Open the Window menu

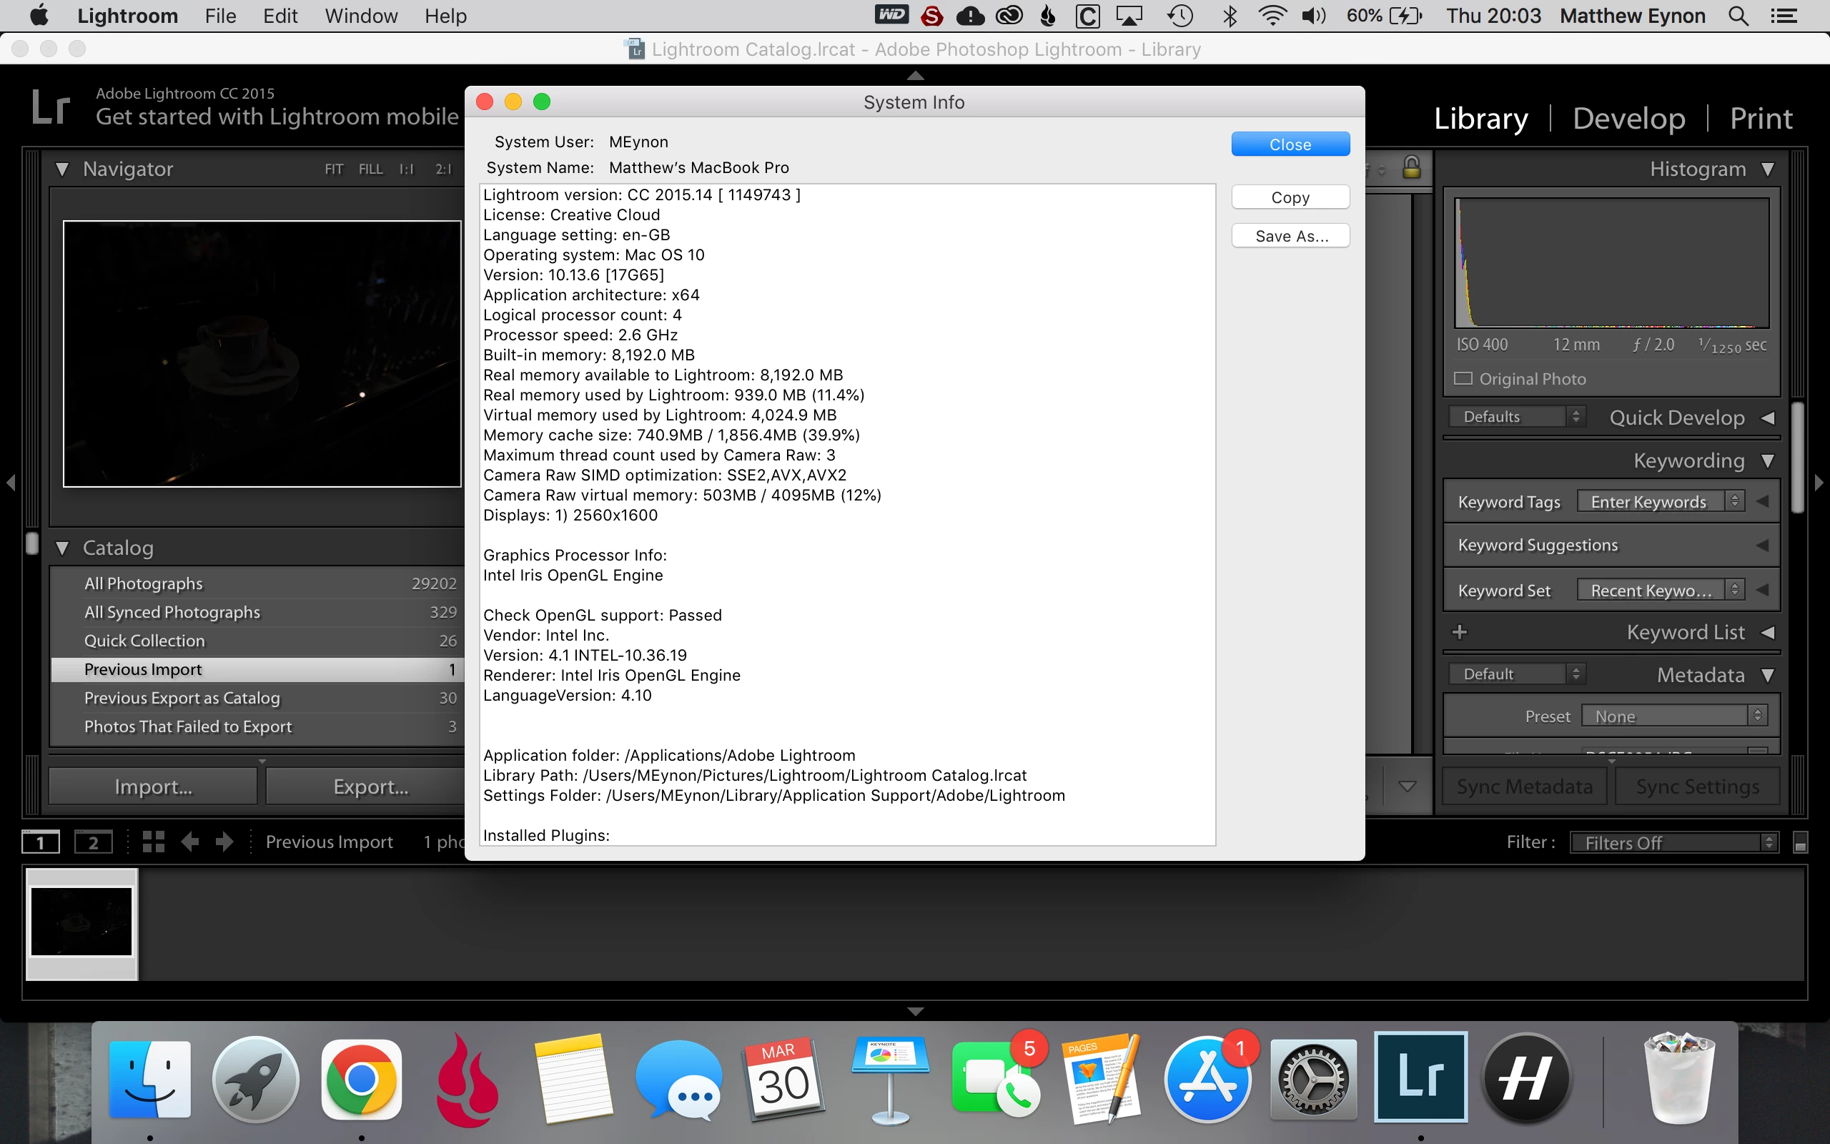[x=361, y=16]
